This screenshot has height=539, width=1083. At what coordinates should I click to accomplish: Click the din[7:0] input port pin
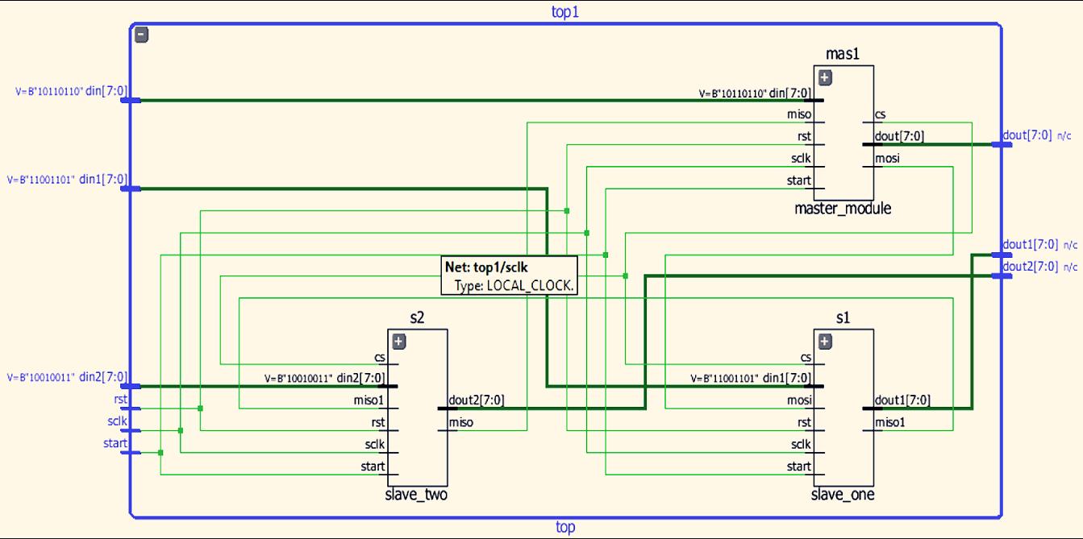point(132,101)
